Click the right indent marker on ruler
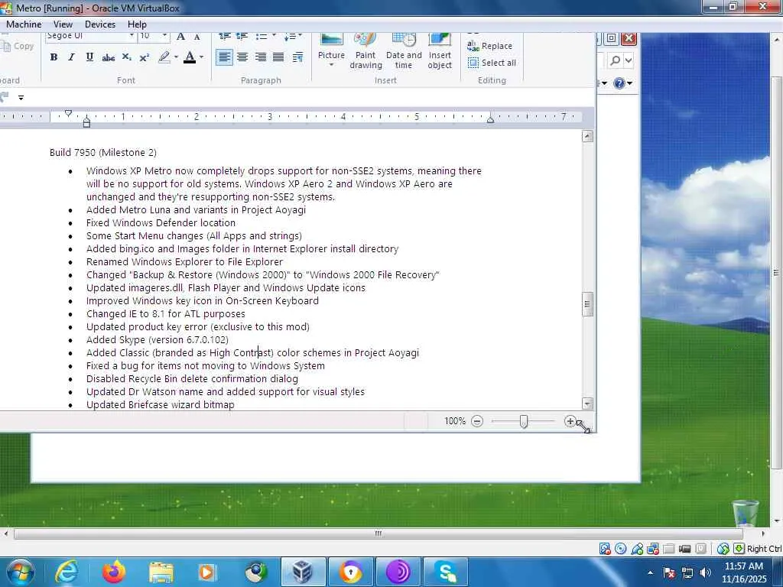This screenshot has height=587, width=783. click(x=490, y=118)
